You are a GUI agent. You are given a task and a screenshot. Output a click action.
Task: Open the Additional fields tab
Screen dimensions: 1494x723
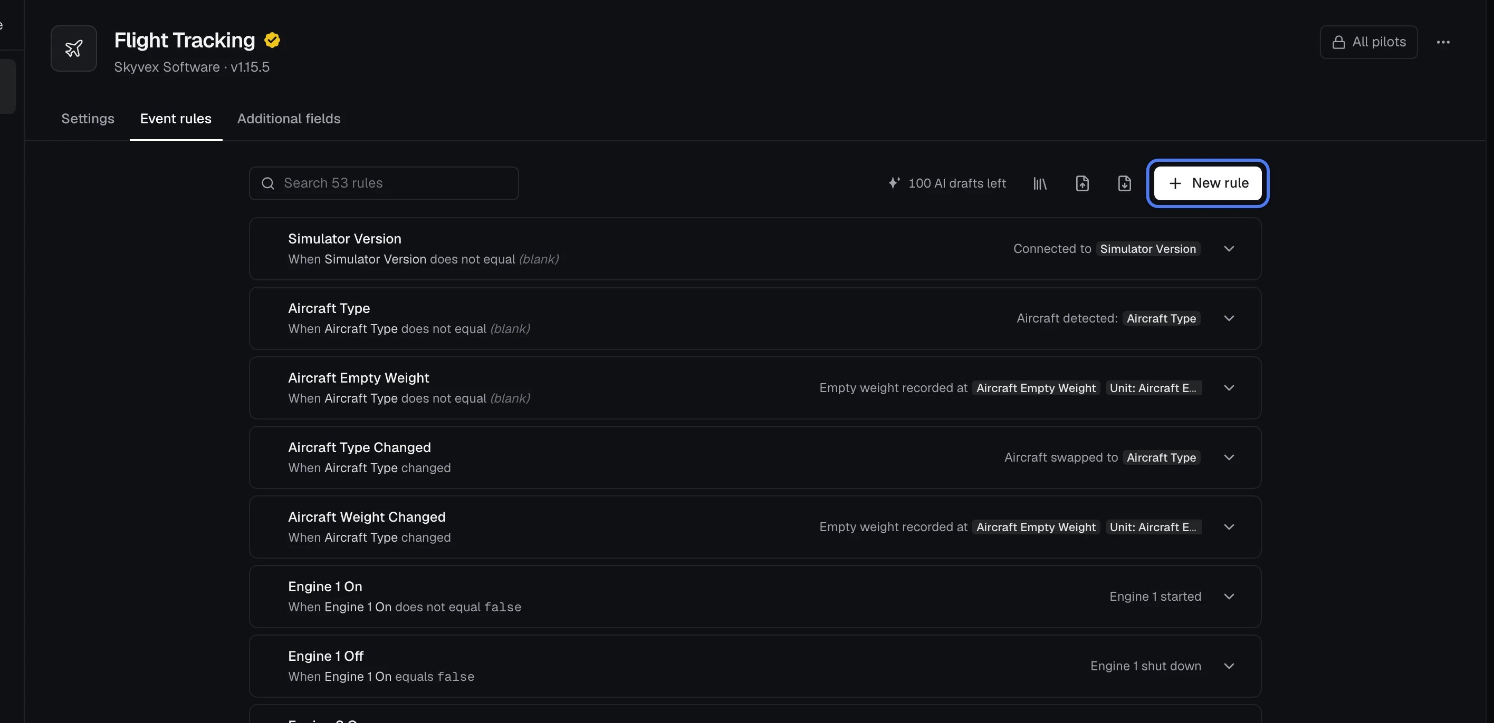(x=289, y=119)
